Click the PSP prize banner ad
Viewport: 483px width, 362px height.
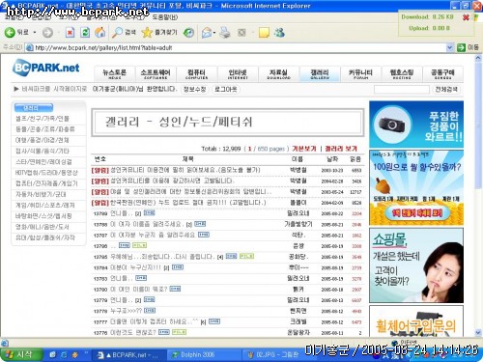click(x=416, y=125)
